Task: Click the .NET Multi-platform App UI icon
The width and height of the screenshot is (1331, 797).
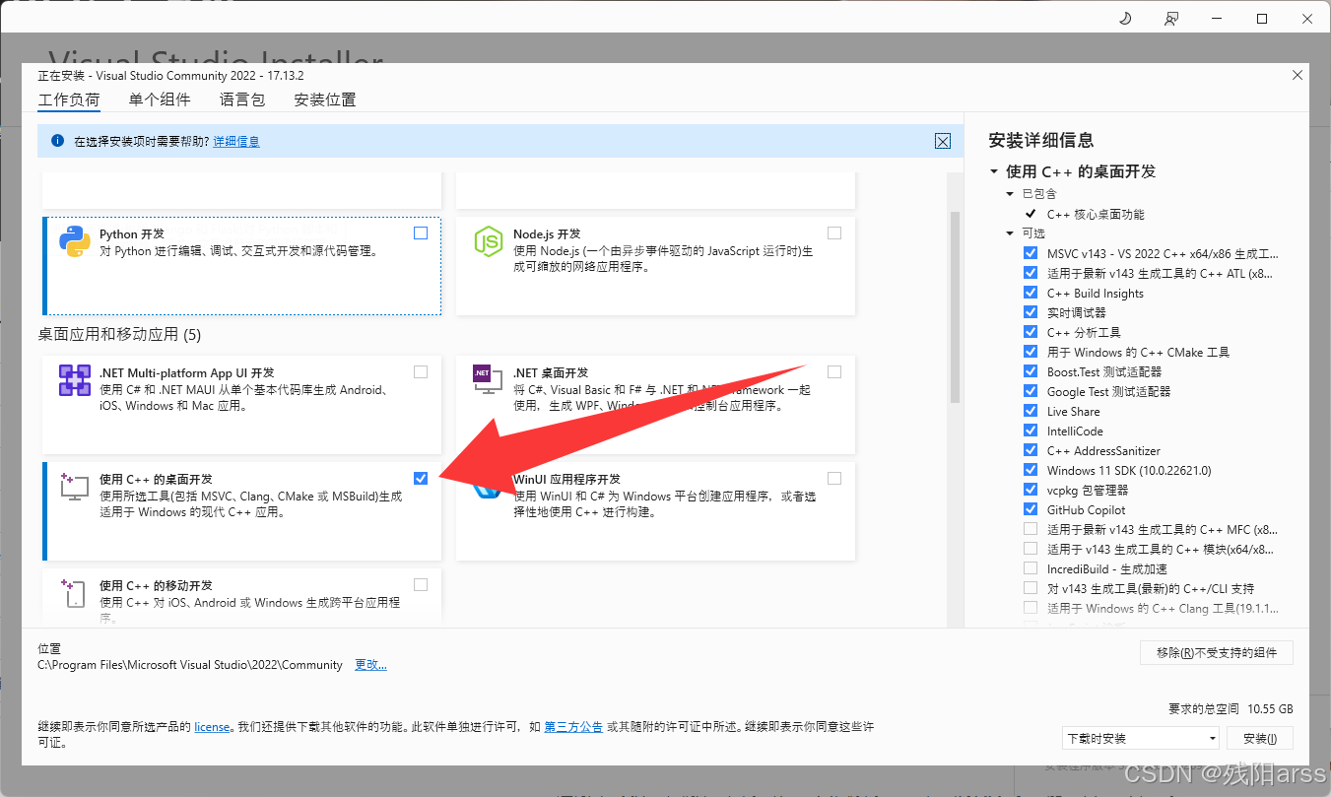Action: 75,380
